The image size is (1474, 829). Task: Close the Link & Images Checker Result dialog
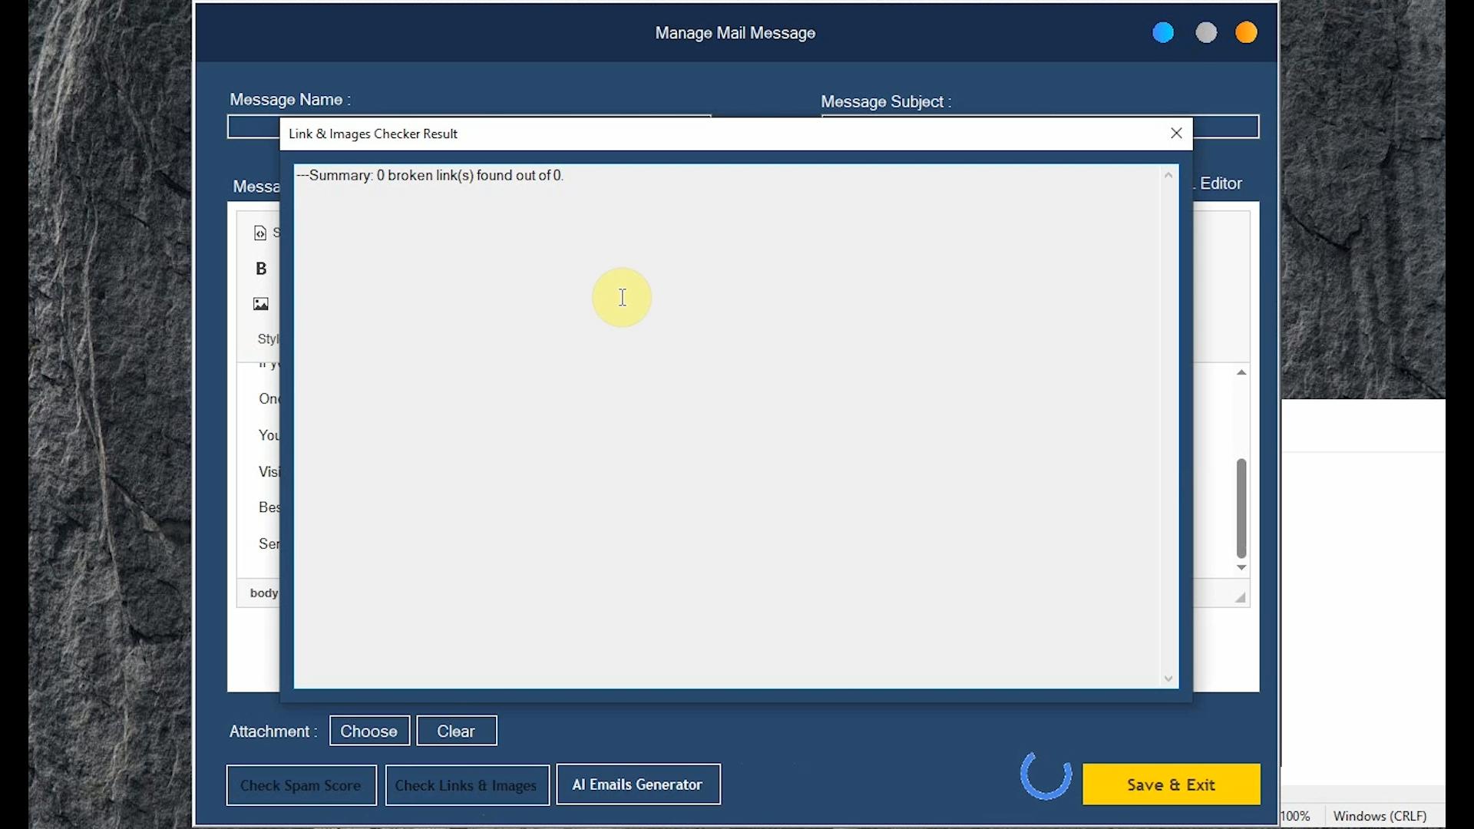coord(1176,134)
